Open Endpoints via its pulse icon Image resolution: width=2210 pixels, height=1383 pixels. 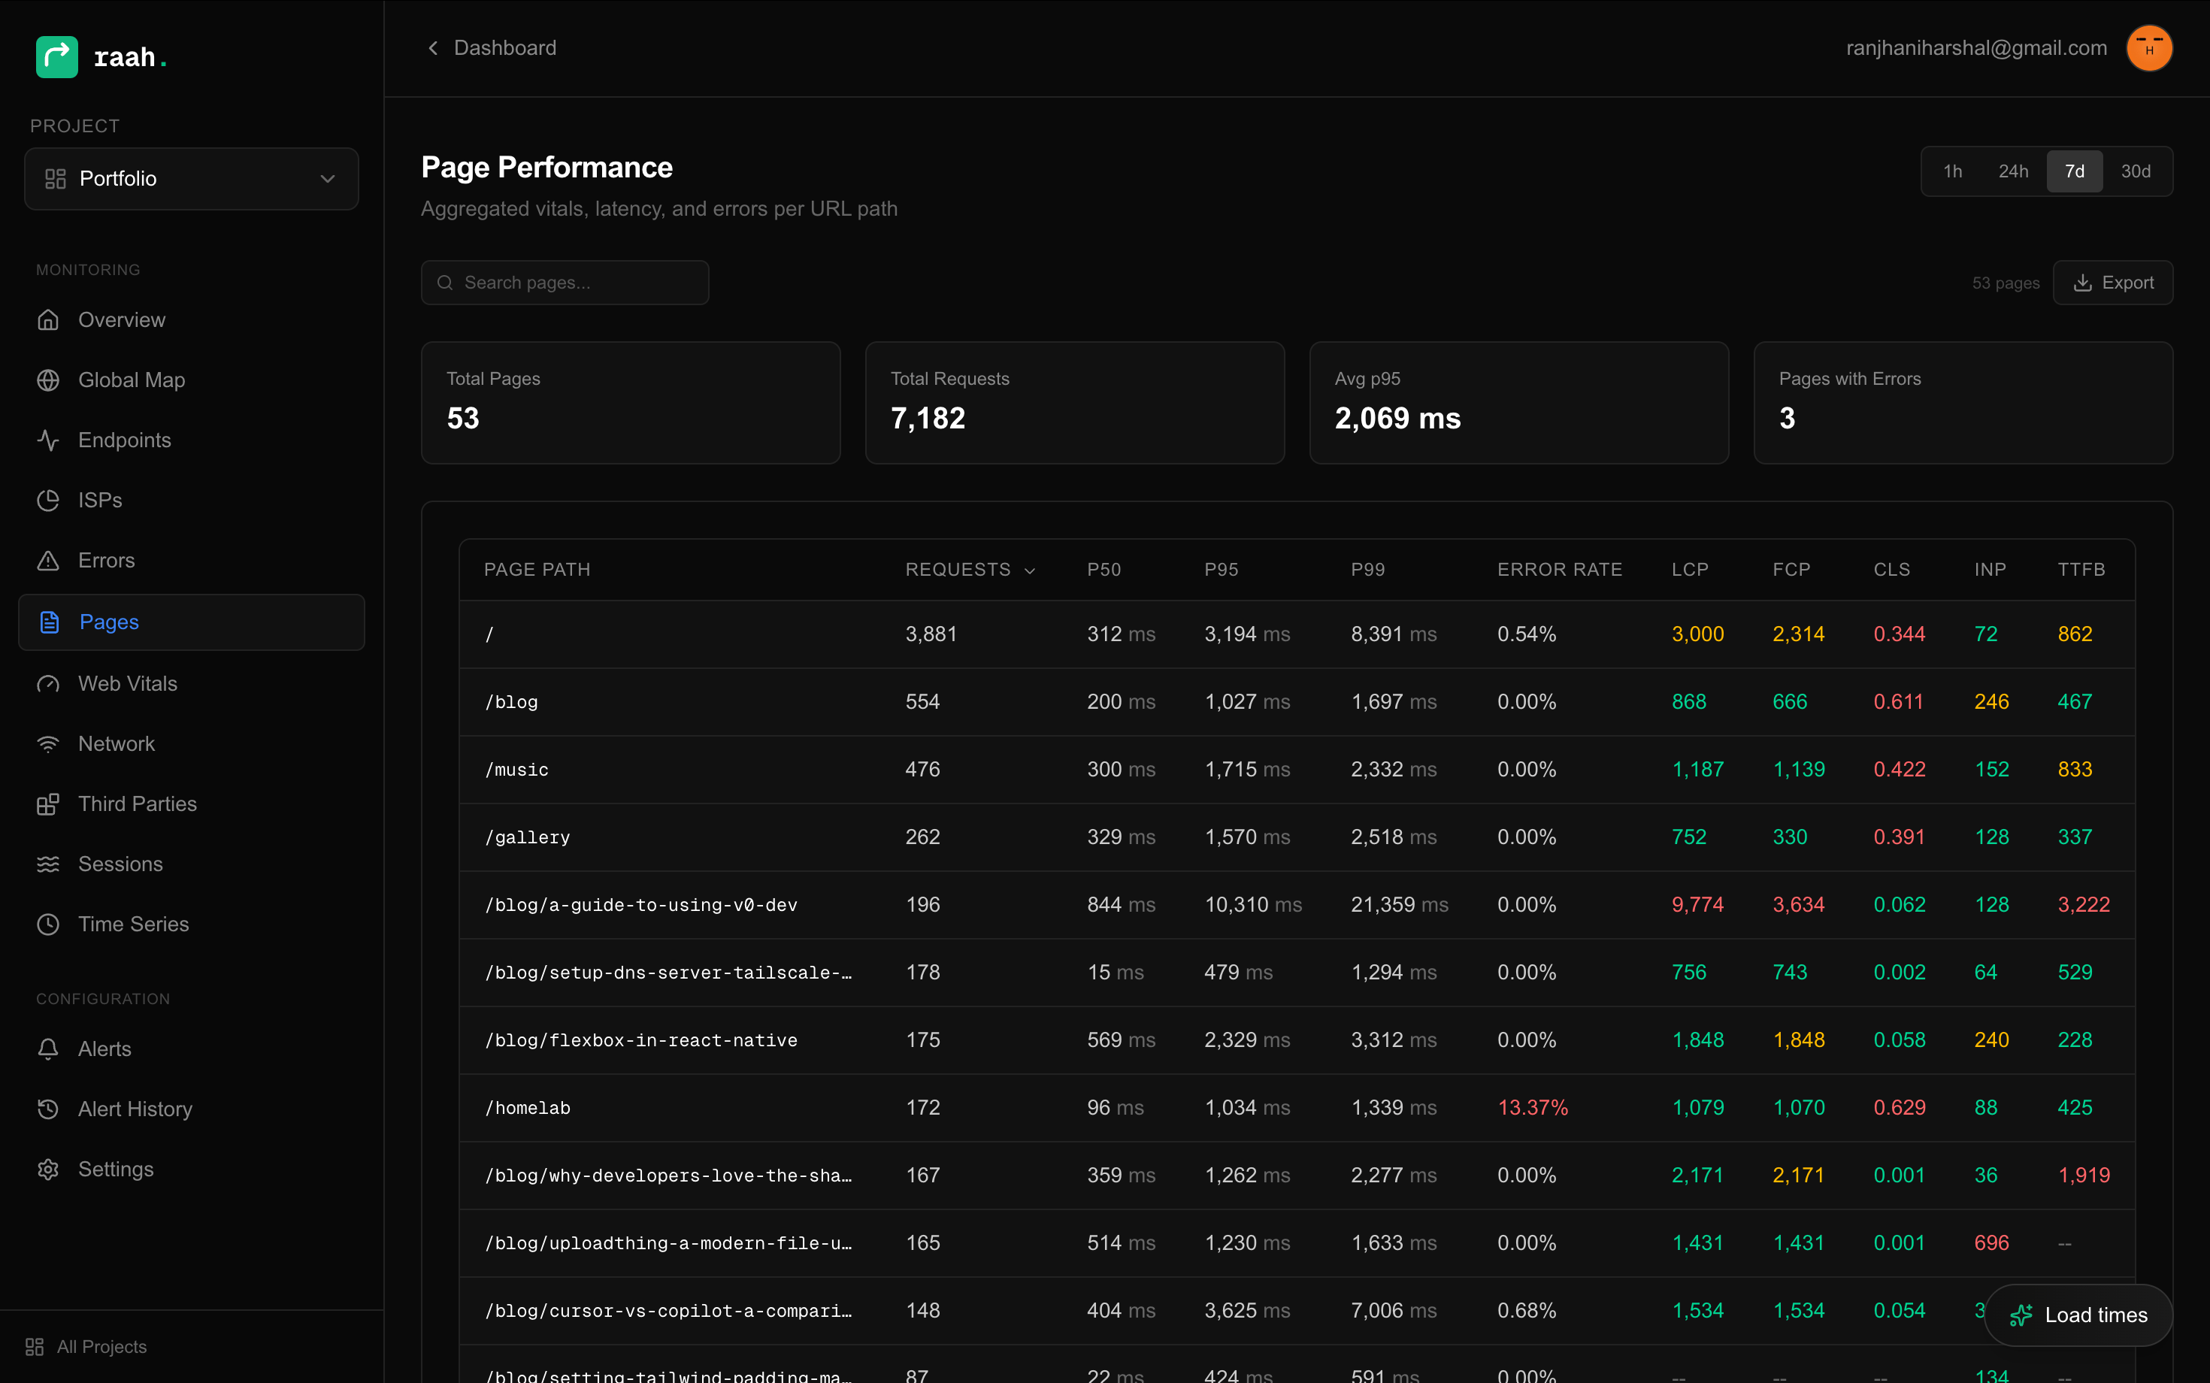[47, 440]
